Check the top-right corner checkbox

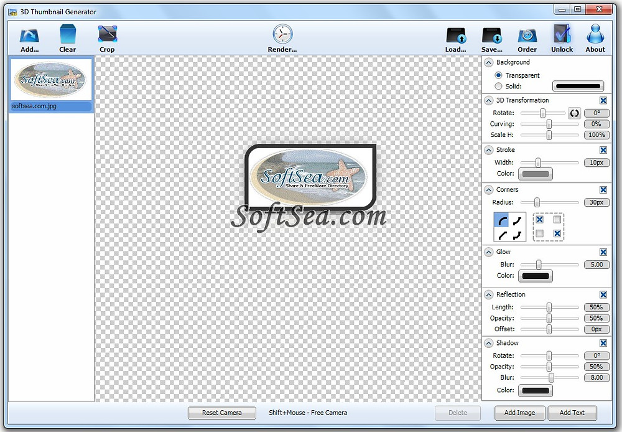[557, 220]
